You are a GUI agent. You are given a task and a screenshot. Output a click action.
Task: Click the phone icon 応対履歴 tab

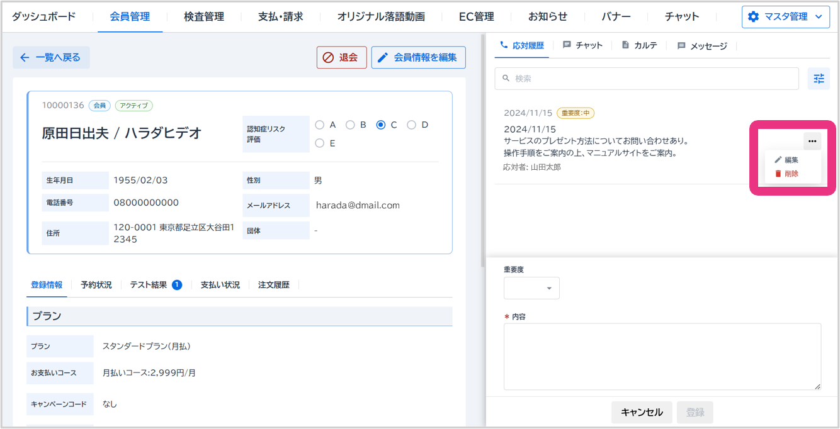522,45
